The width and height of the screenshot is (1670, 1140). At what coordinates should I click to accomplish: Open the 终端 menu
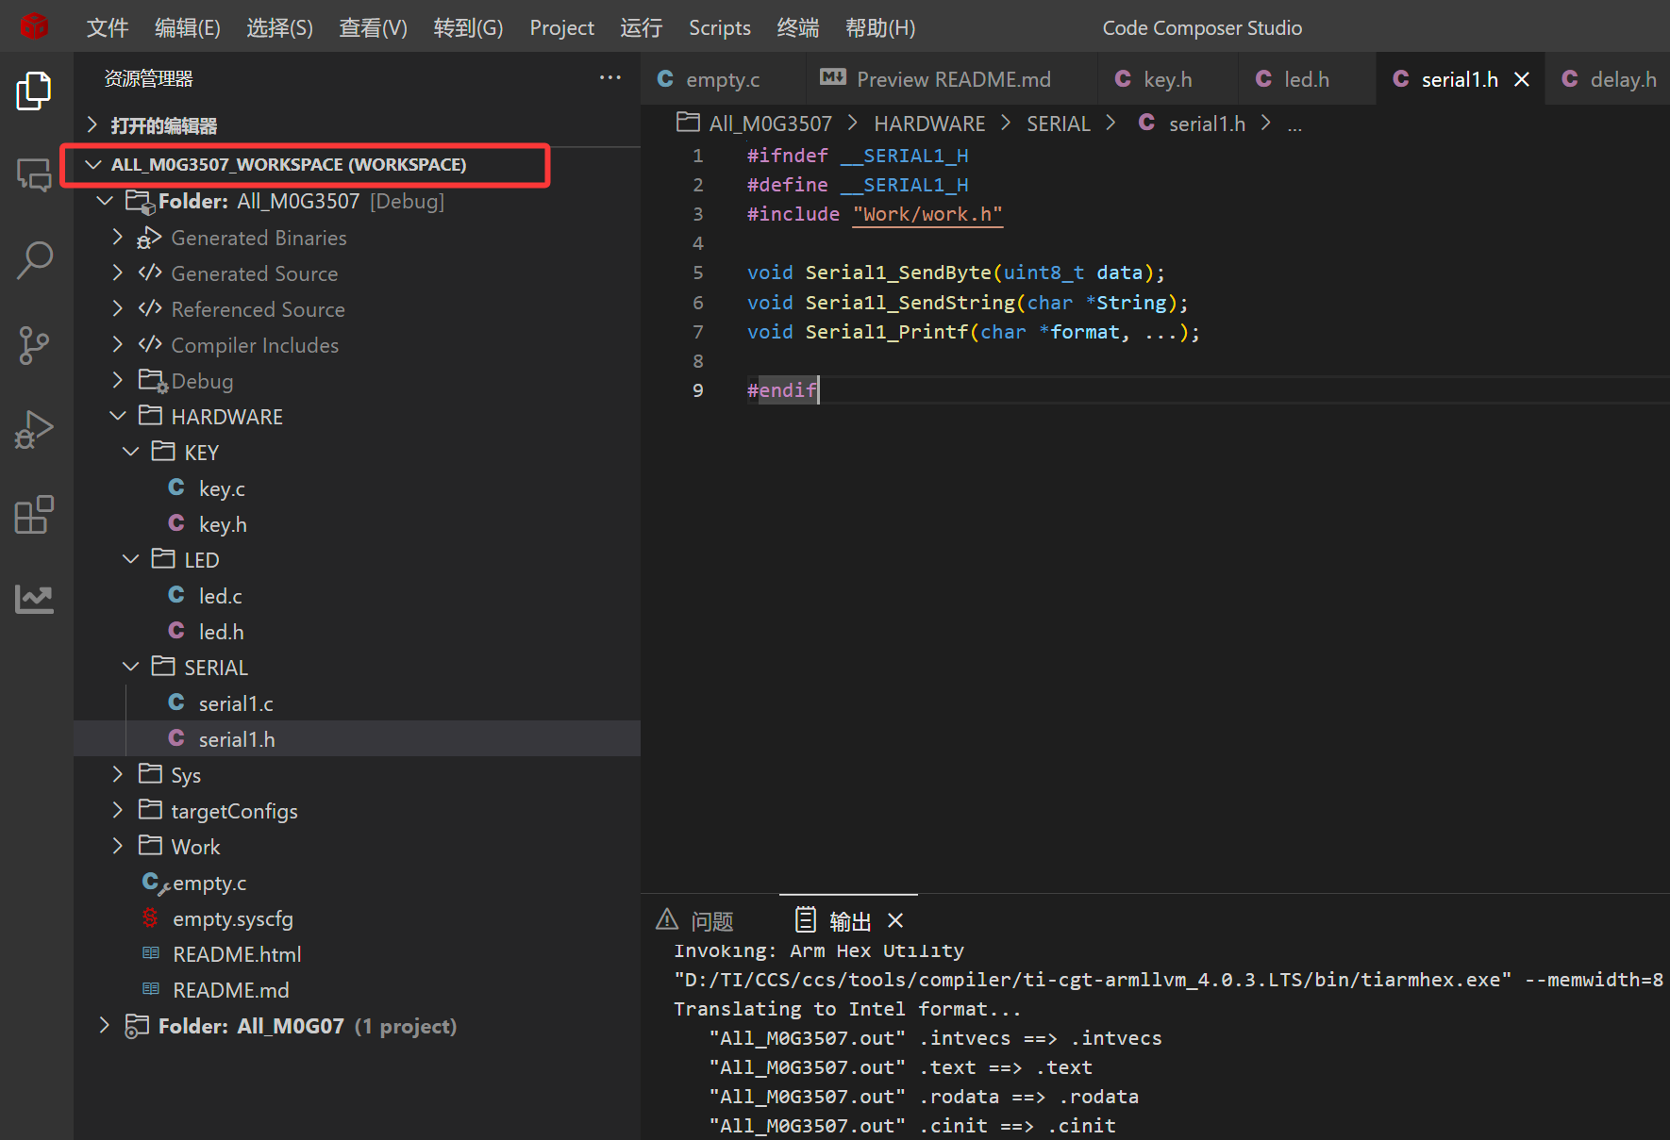797,27
